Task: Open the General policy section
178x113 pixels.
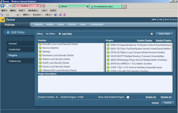Action: coord(20,44)
